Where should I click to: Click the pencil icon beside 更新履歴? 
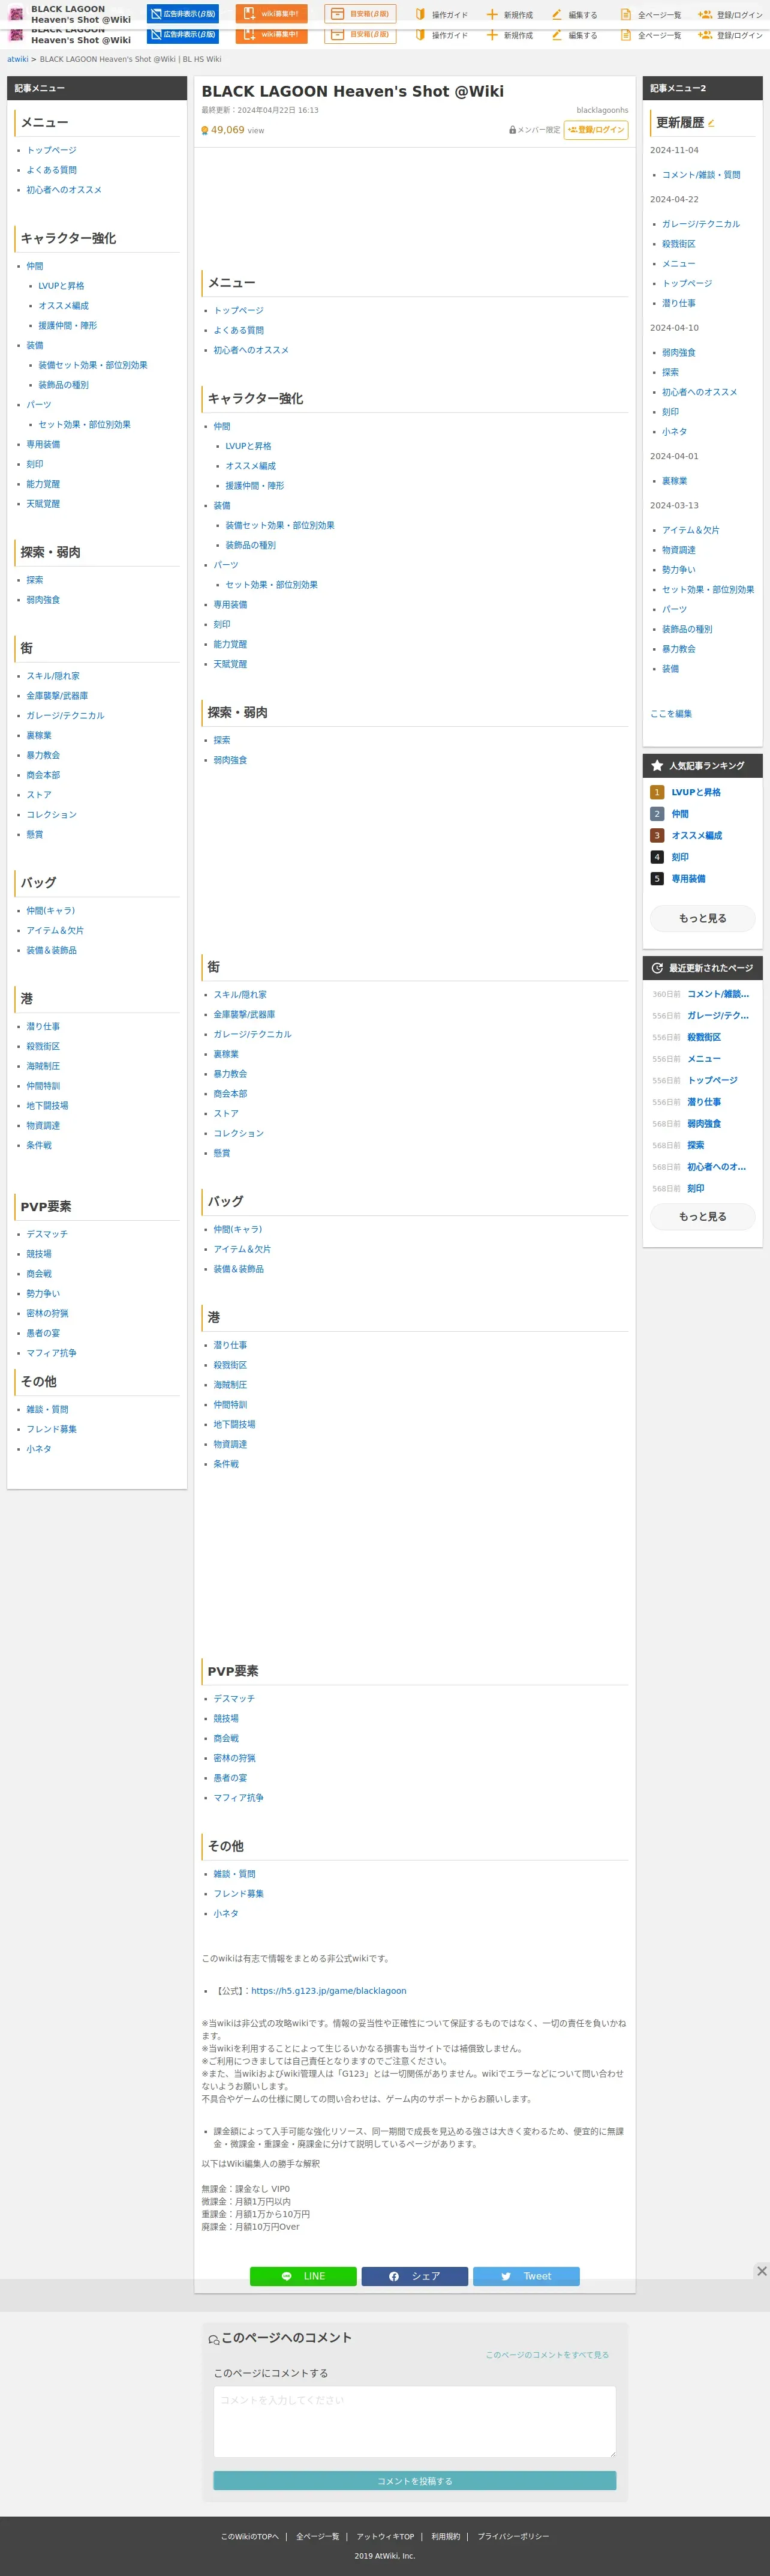711,123
